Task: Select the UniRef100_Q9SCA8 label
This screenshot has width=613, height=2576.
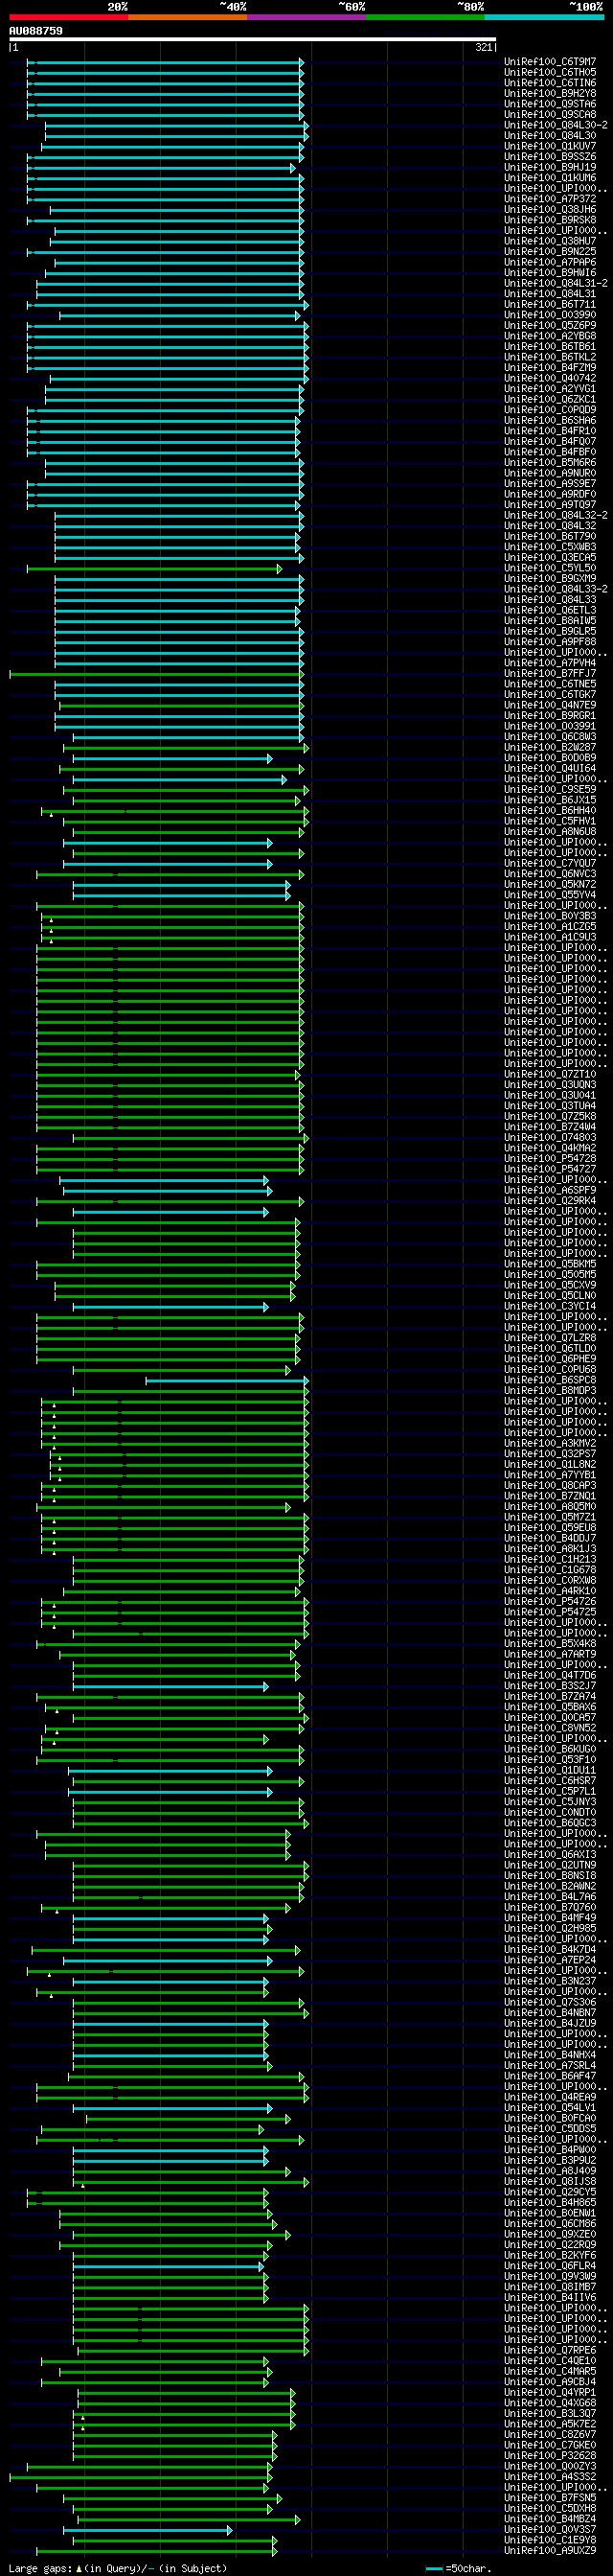Action: point(550,115)
